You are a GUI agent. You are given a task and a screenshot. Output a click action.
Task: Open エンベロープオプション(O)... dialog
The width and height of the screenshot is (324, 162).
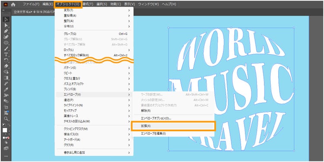click(173, 118)
